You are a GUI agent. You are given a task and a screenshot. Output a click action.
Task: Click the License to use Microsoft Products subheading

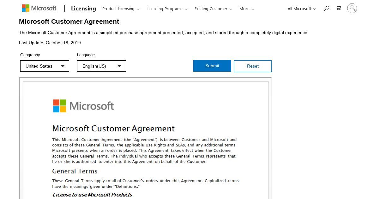pos(92,195)
